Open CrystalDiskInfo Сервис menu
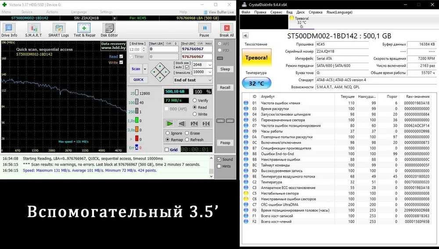The width and height of the screenshot is (439, 249). point(276,12)
